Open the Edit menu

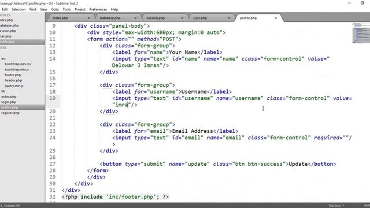[x=5, y=9]
